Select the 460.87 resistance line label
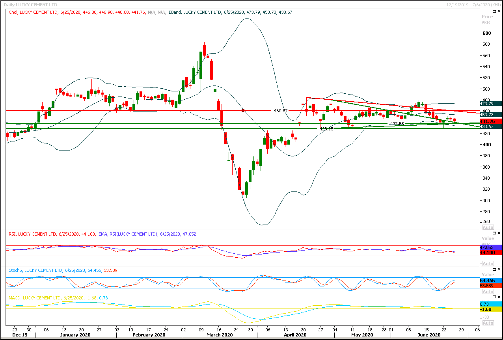The width and height of the screenshot is (503, 340). tap(281, 111)
